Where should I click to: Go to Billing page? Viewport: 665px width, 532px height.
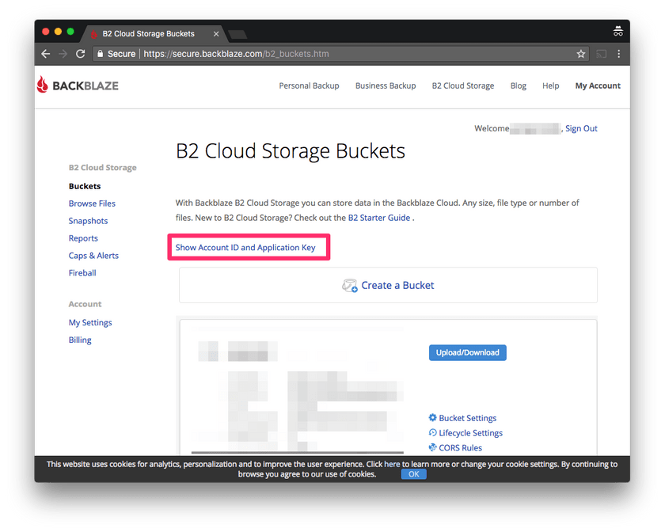tap(80, 340)
